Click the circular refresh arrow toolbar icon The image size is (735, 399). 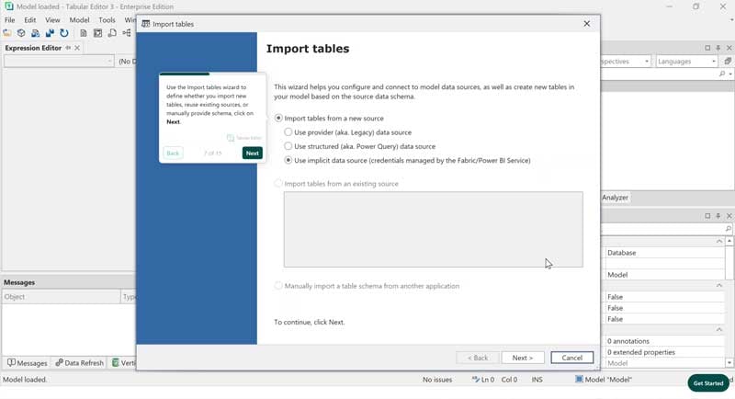[x=64, y=33]
